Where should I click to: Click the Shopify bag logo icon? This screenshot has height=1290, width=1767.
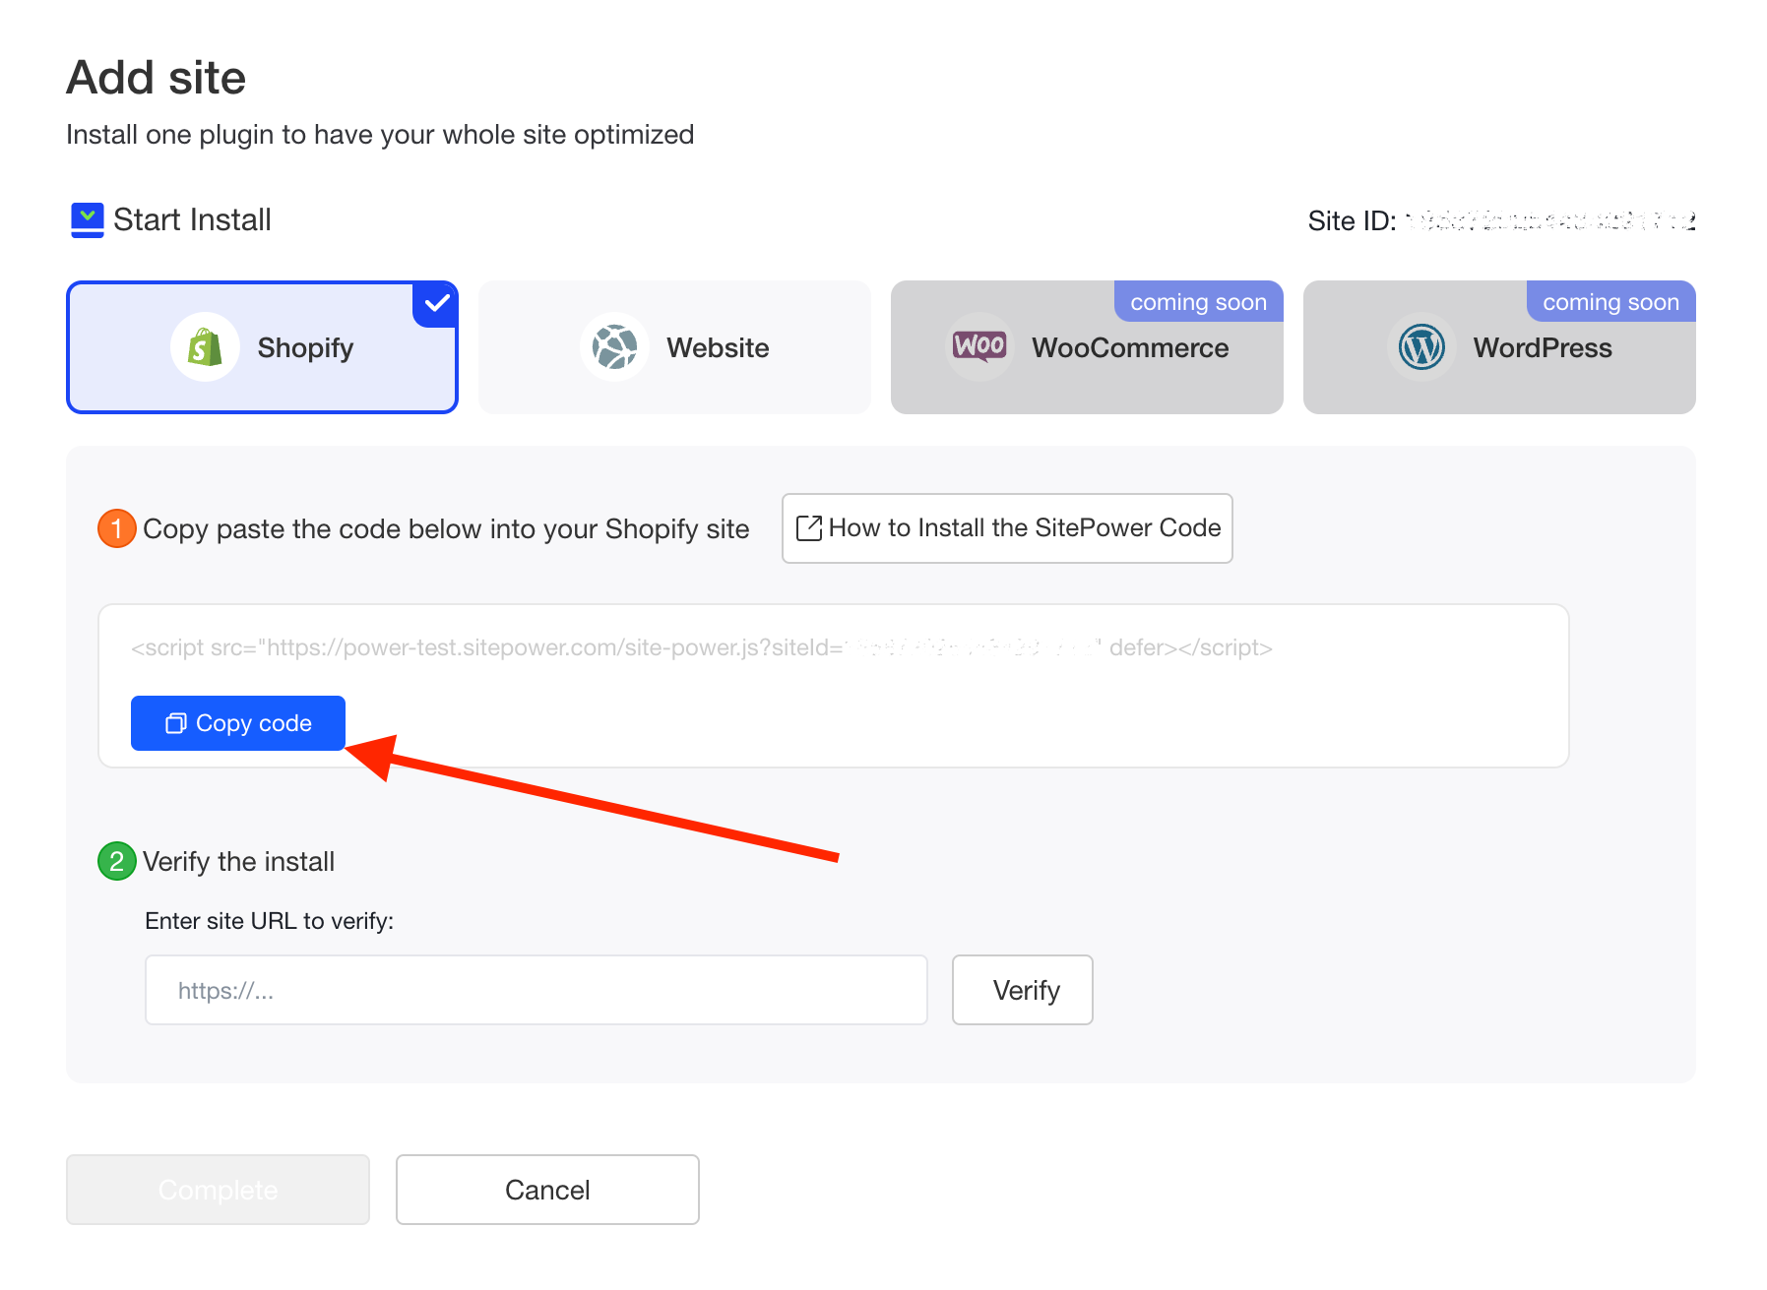click(x=205, y=347)
